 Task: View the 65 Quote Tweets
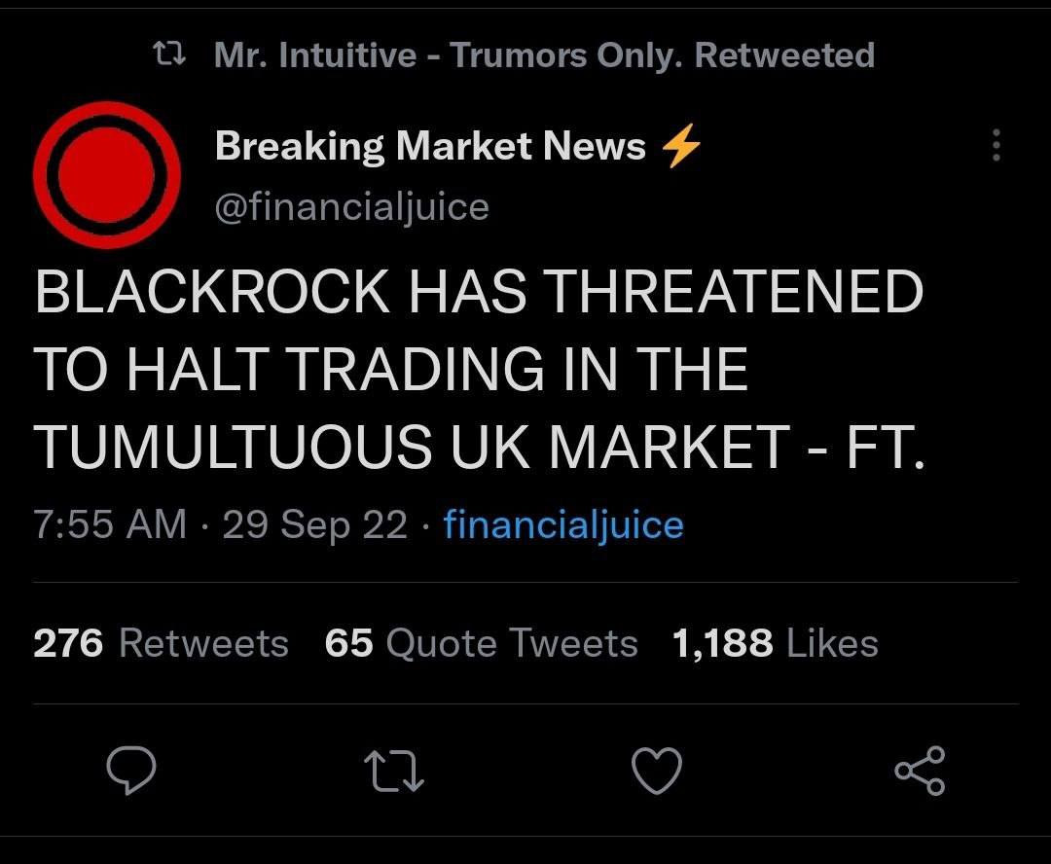[x=482, y=643]
